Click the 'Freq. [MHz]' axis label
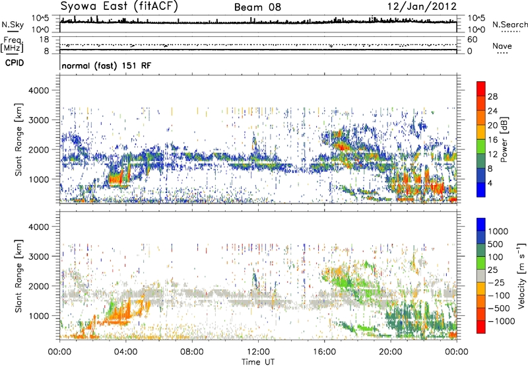 [13, 44]
